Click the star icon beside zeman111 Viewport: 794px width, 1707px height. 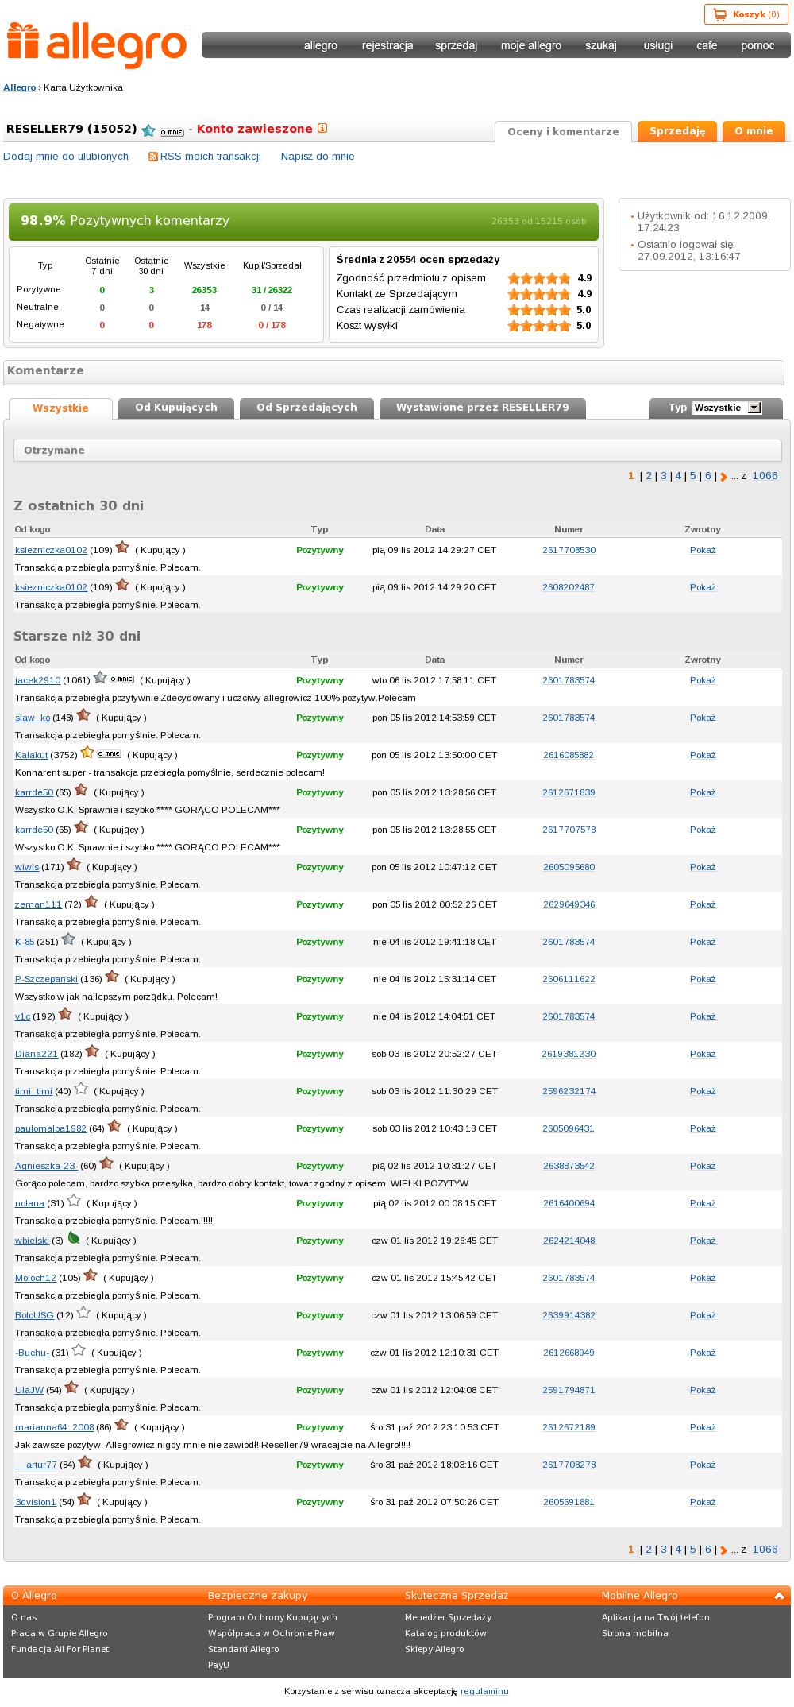click(91, 902)
